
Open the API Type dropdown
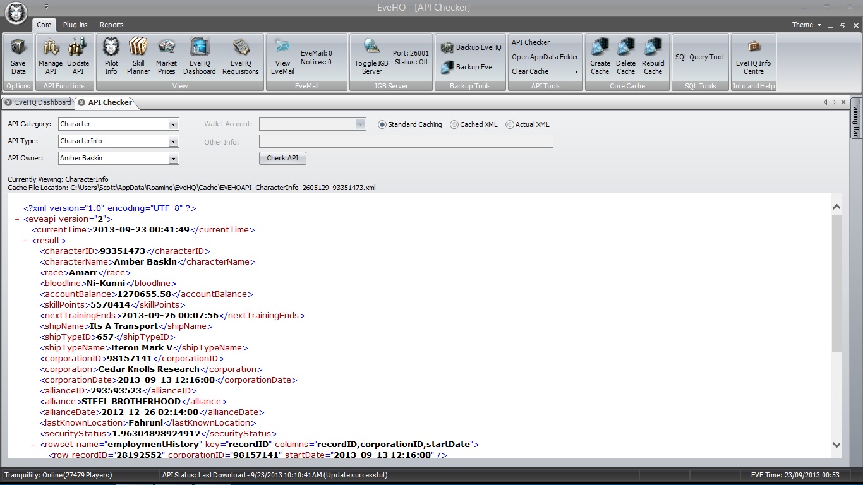(173, 141)
